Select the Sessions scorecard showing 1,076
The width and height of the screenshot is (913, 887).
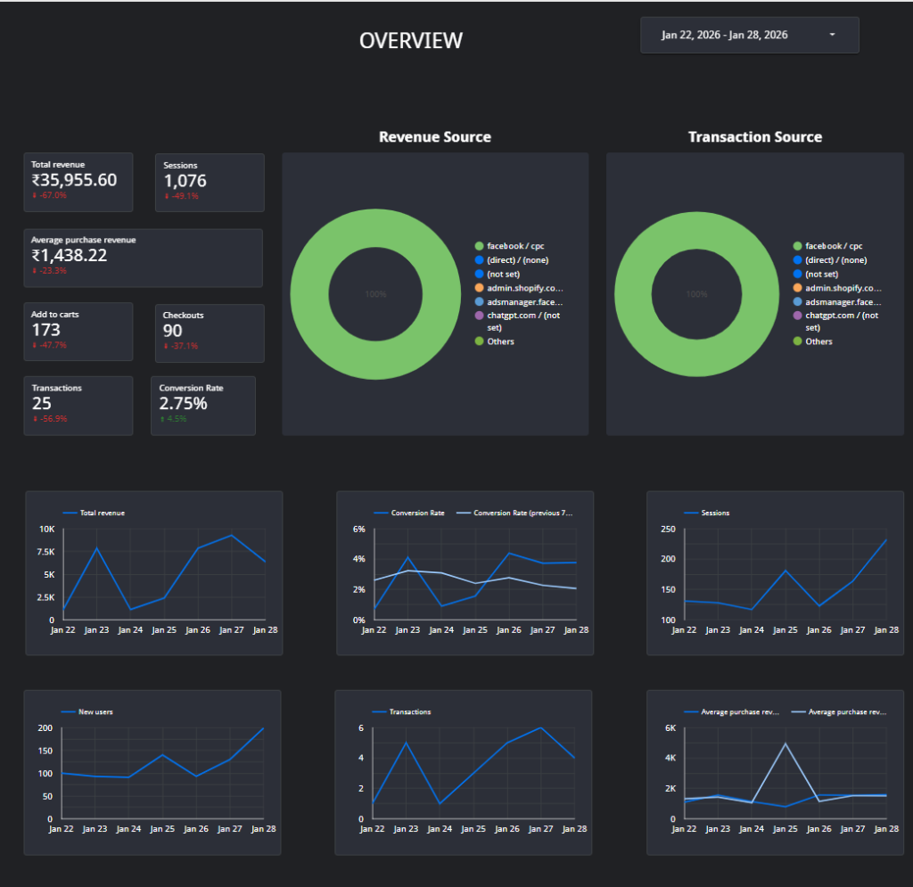tap(210, 182)
